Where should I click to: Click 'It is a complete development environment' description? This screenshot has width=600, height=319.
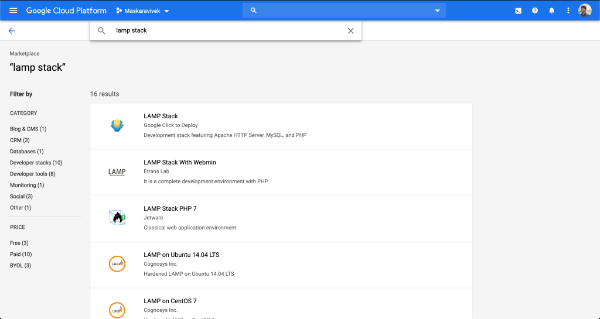[x=206, y=181]
